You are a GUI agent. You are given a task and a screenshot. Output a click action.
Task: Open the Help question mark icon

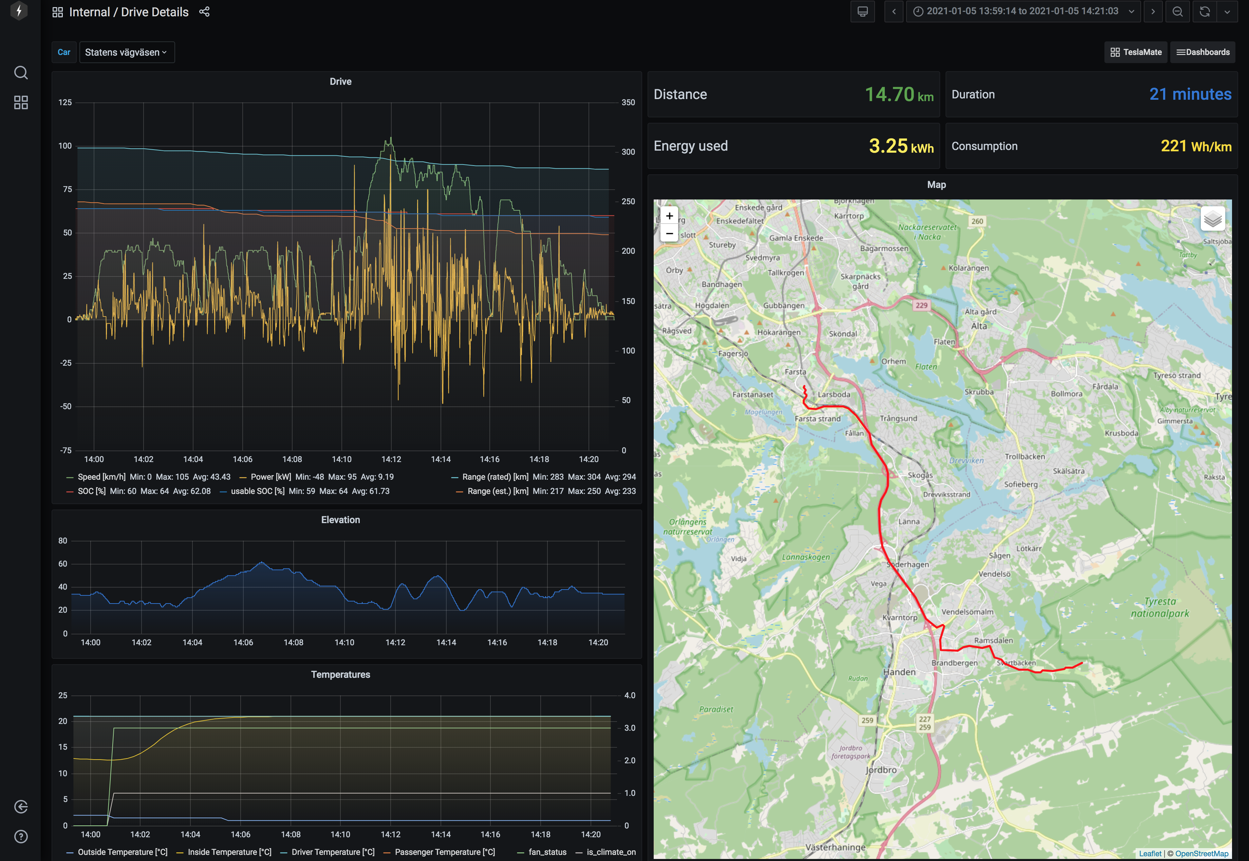click(20, 837)
